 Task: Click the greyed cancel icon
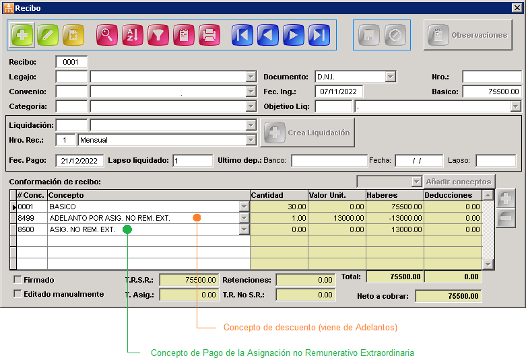pos(395,35)
